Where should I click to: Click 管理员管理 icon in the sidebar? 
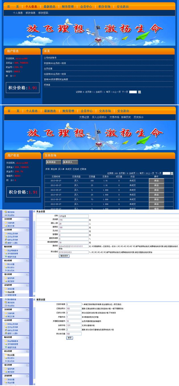click(x=6, y=295)
